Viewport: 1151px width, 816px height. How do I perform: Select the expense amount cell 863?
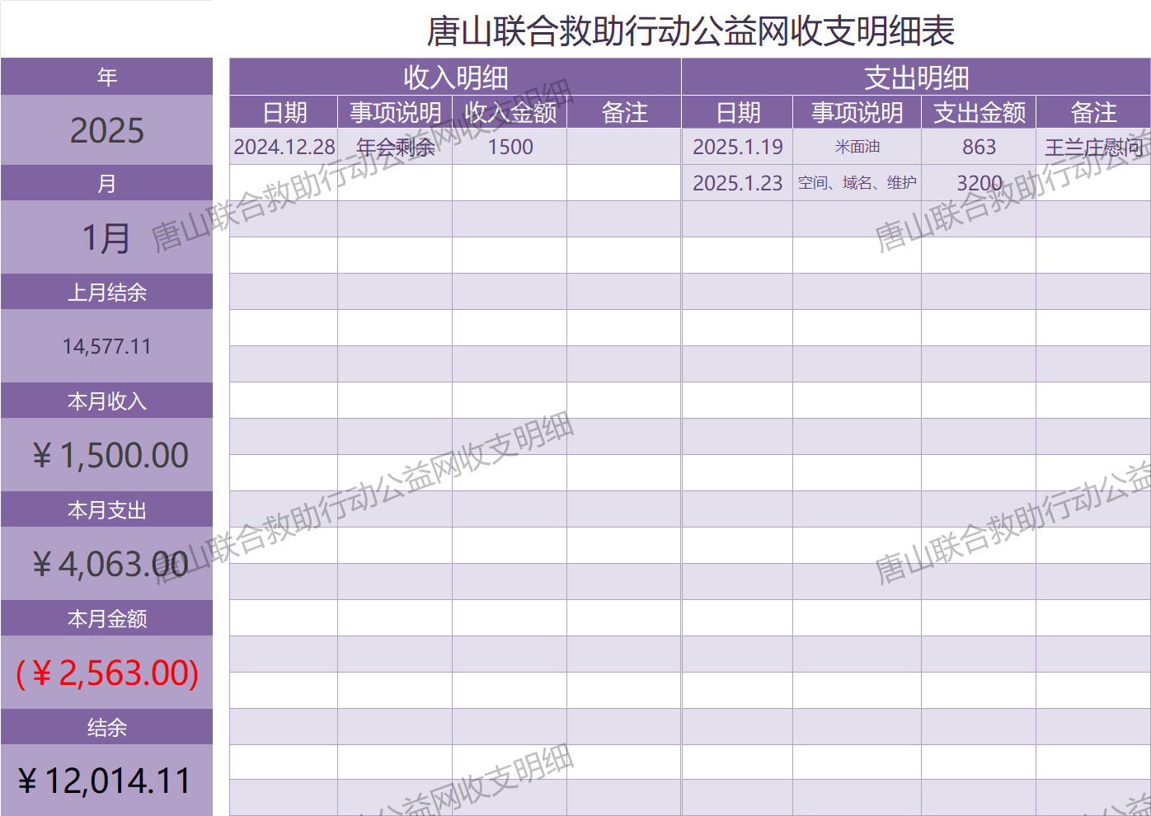click(979, 147)
